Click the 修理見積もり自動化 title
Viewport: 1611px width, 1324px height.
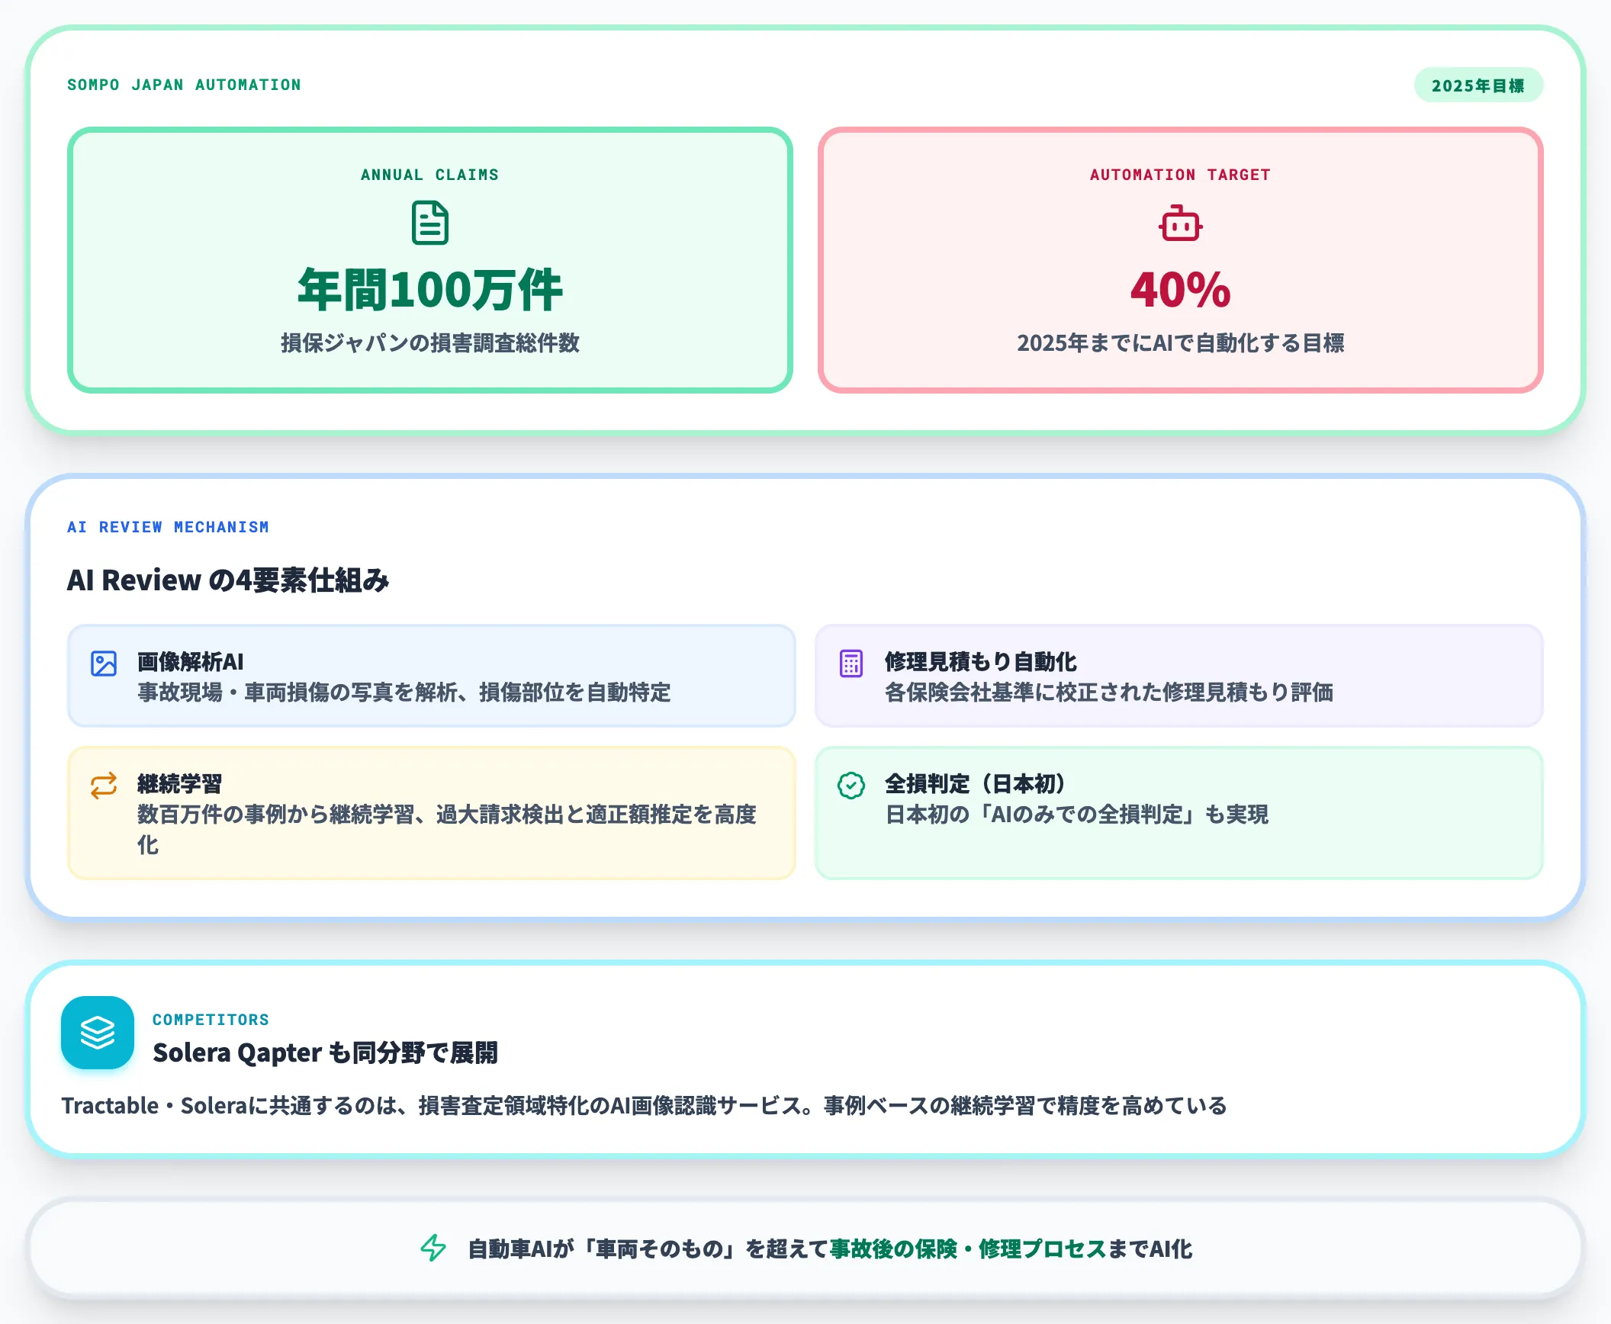[x=981, y=661]
